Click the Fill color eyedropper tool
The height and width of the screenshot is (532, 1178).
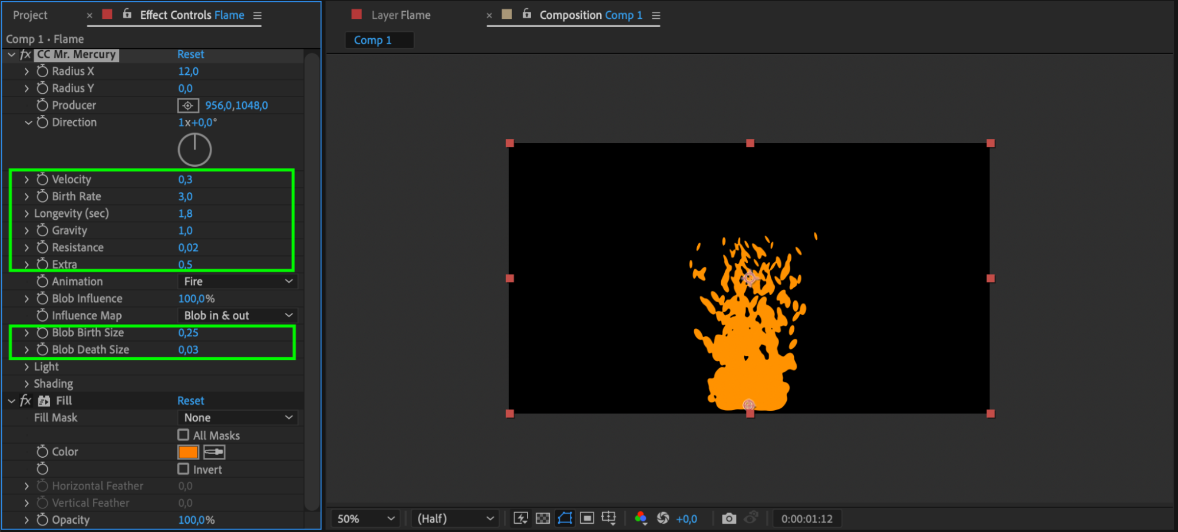(214, 452)
